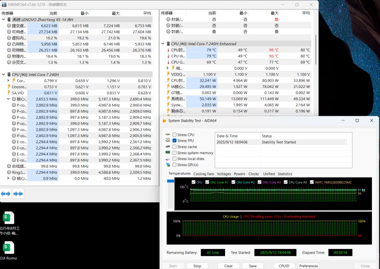Click the shrink-columns inward arrows icon

click(x=18, y=193)
